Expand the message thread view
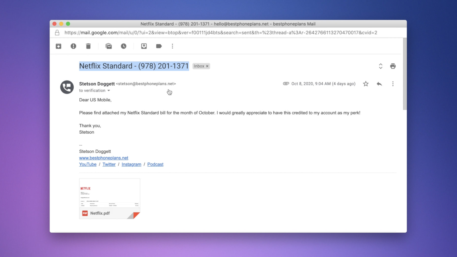457x257 pixels. (381, 66)
